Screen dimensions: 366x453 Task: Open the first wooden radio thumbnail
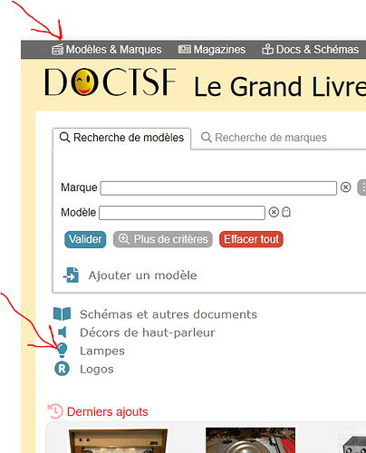click(118, 441)
